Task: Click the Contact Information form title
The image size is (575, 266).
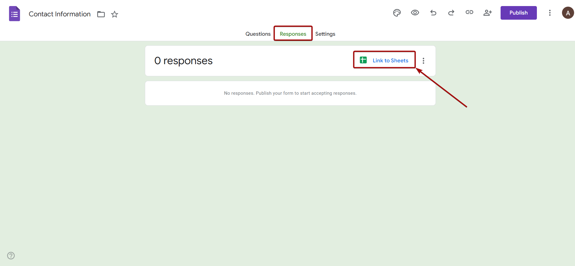Action: 60,14
